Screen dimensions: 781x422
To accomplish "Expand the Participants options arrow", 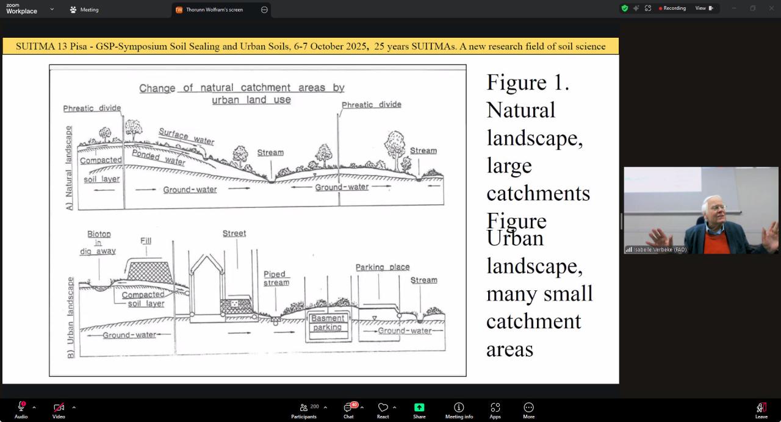I will click(x=325, y=407).
